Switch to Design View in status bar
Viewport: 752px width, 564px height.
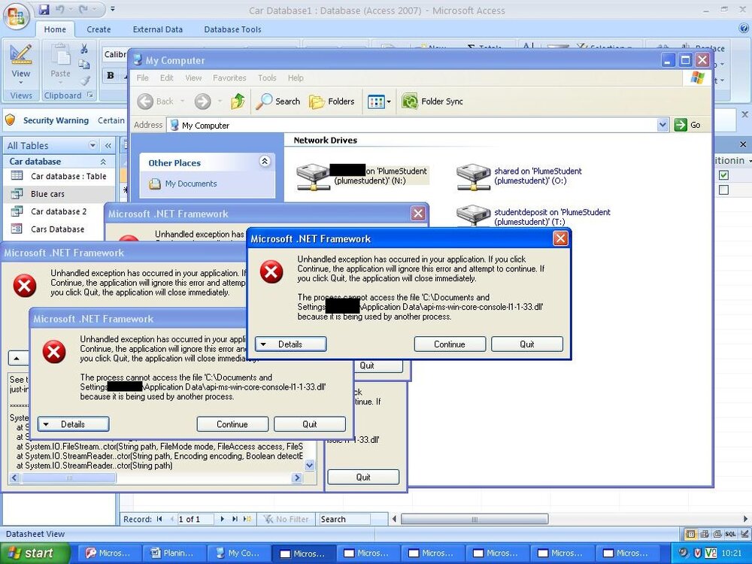coord(744,534)
